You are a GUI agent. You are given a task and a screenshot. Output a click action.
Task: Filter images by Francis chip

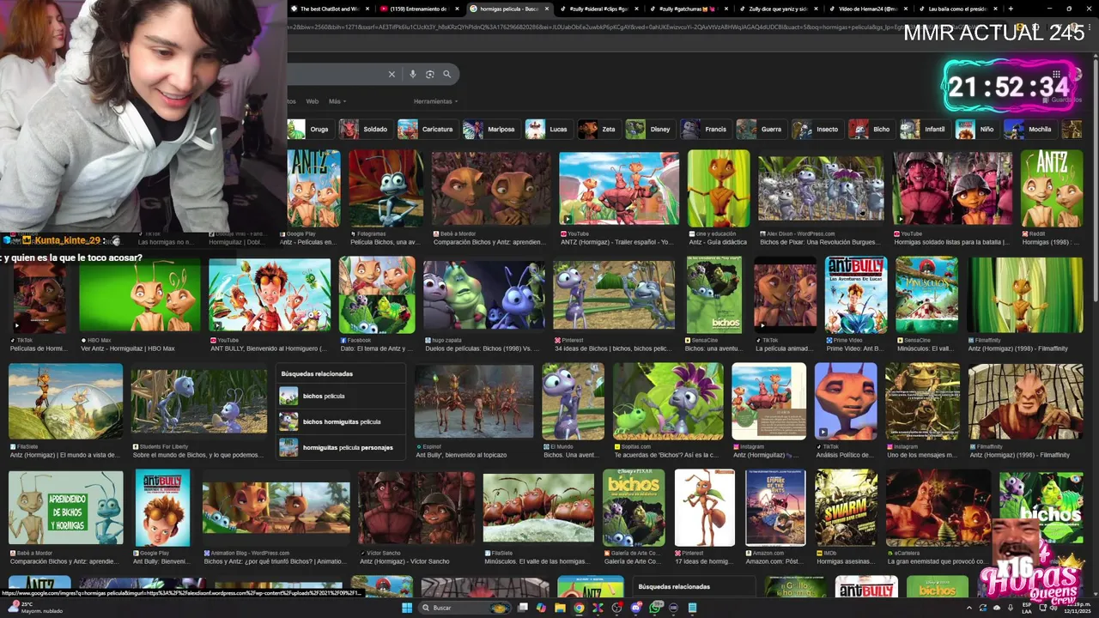click(x=706, y=130)
